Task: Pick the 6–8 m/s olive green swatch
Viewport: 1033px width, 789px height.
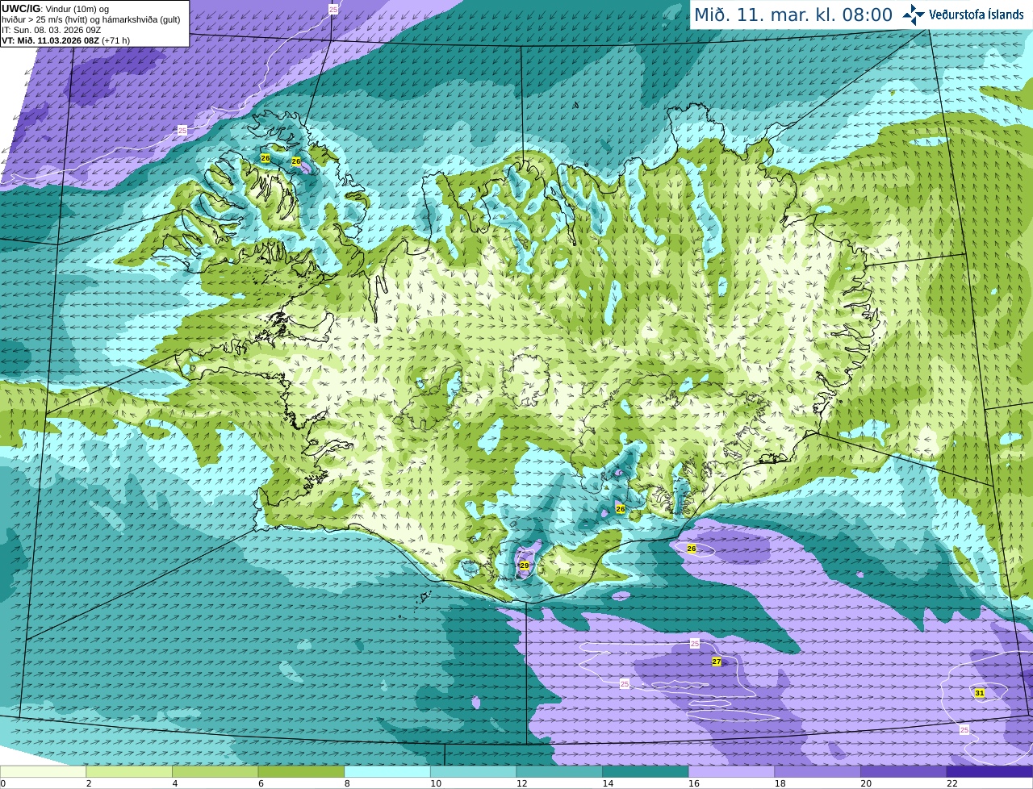Action: point(301,771)
